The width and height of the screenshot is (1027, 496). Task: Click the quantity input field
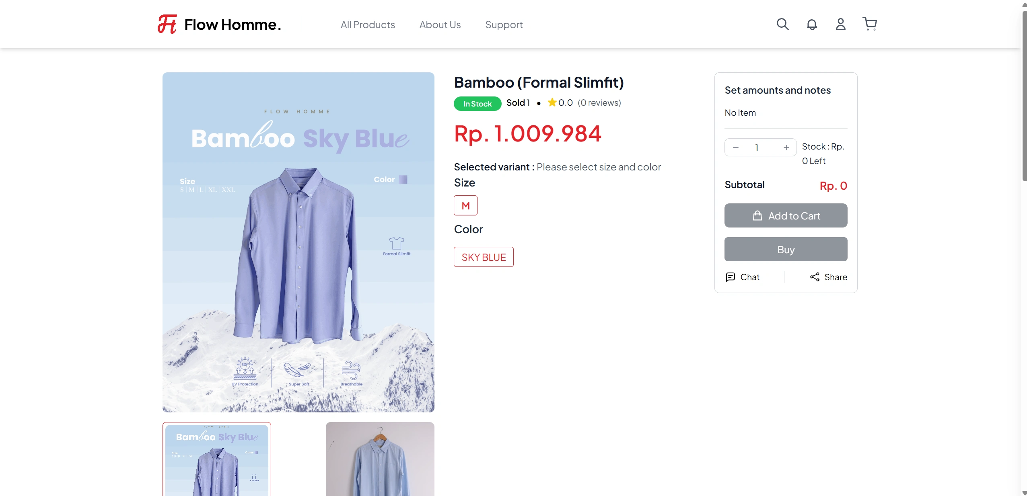757,147
